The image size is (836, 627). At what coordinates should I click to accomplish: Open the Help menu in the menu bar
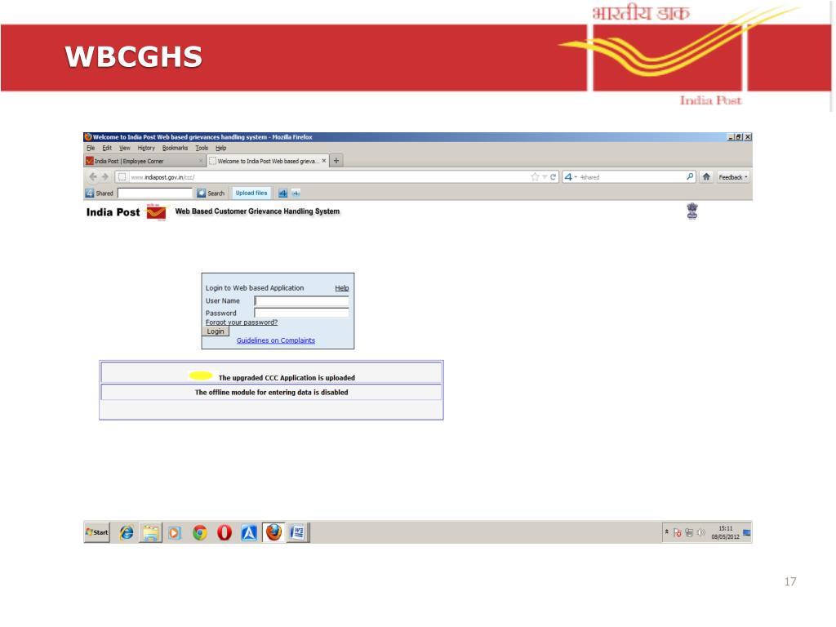[x=220, y=149]
